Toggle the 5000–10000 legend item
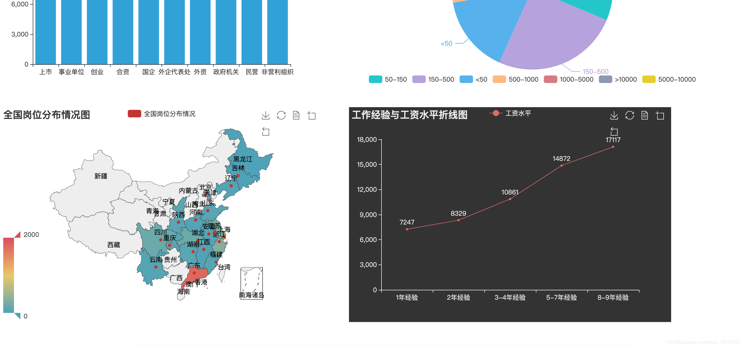The height and width of the screenshot is (347, 742). click(x=669, y=79)
